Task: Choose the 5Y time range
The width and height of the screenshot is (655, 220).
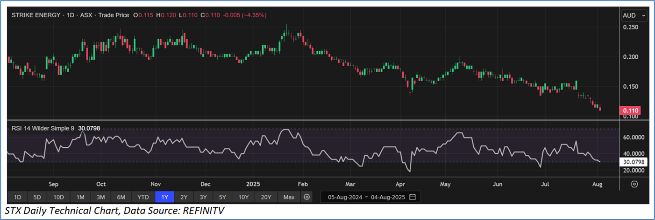Action: 223,197
